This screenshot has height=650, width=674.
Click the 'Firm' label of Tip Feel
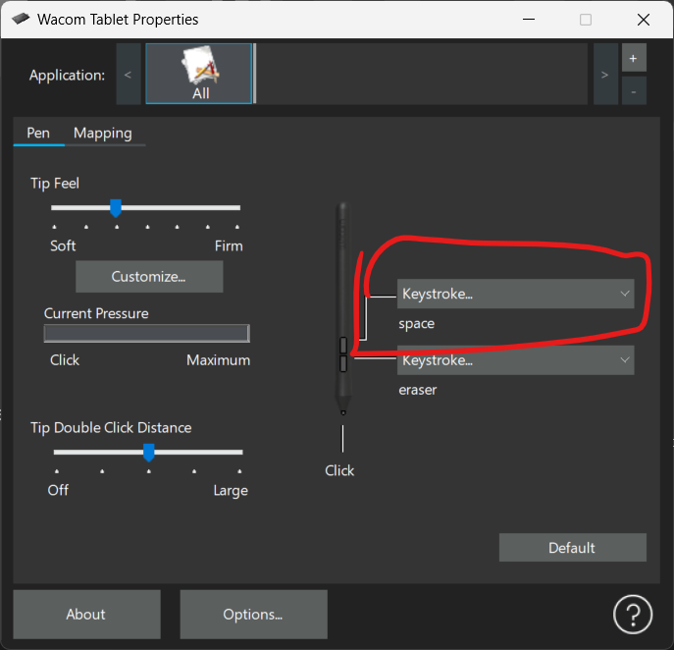(x=229, y=246)
